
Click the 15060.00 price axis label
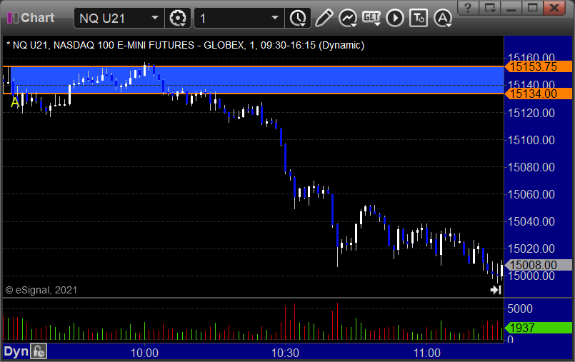(531, 194)
